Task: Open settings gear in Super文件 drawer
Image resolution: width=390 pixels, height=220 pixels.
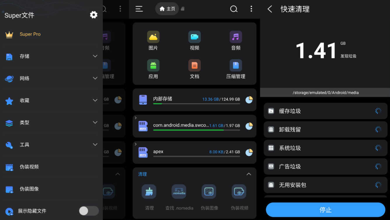Action: point(93,15)
